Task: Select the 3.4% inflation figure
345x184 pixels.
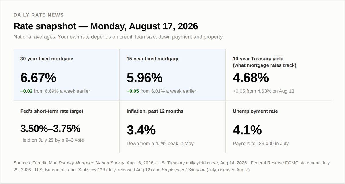Action: coord(141,130)
